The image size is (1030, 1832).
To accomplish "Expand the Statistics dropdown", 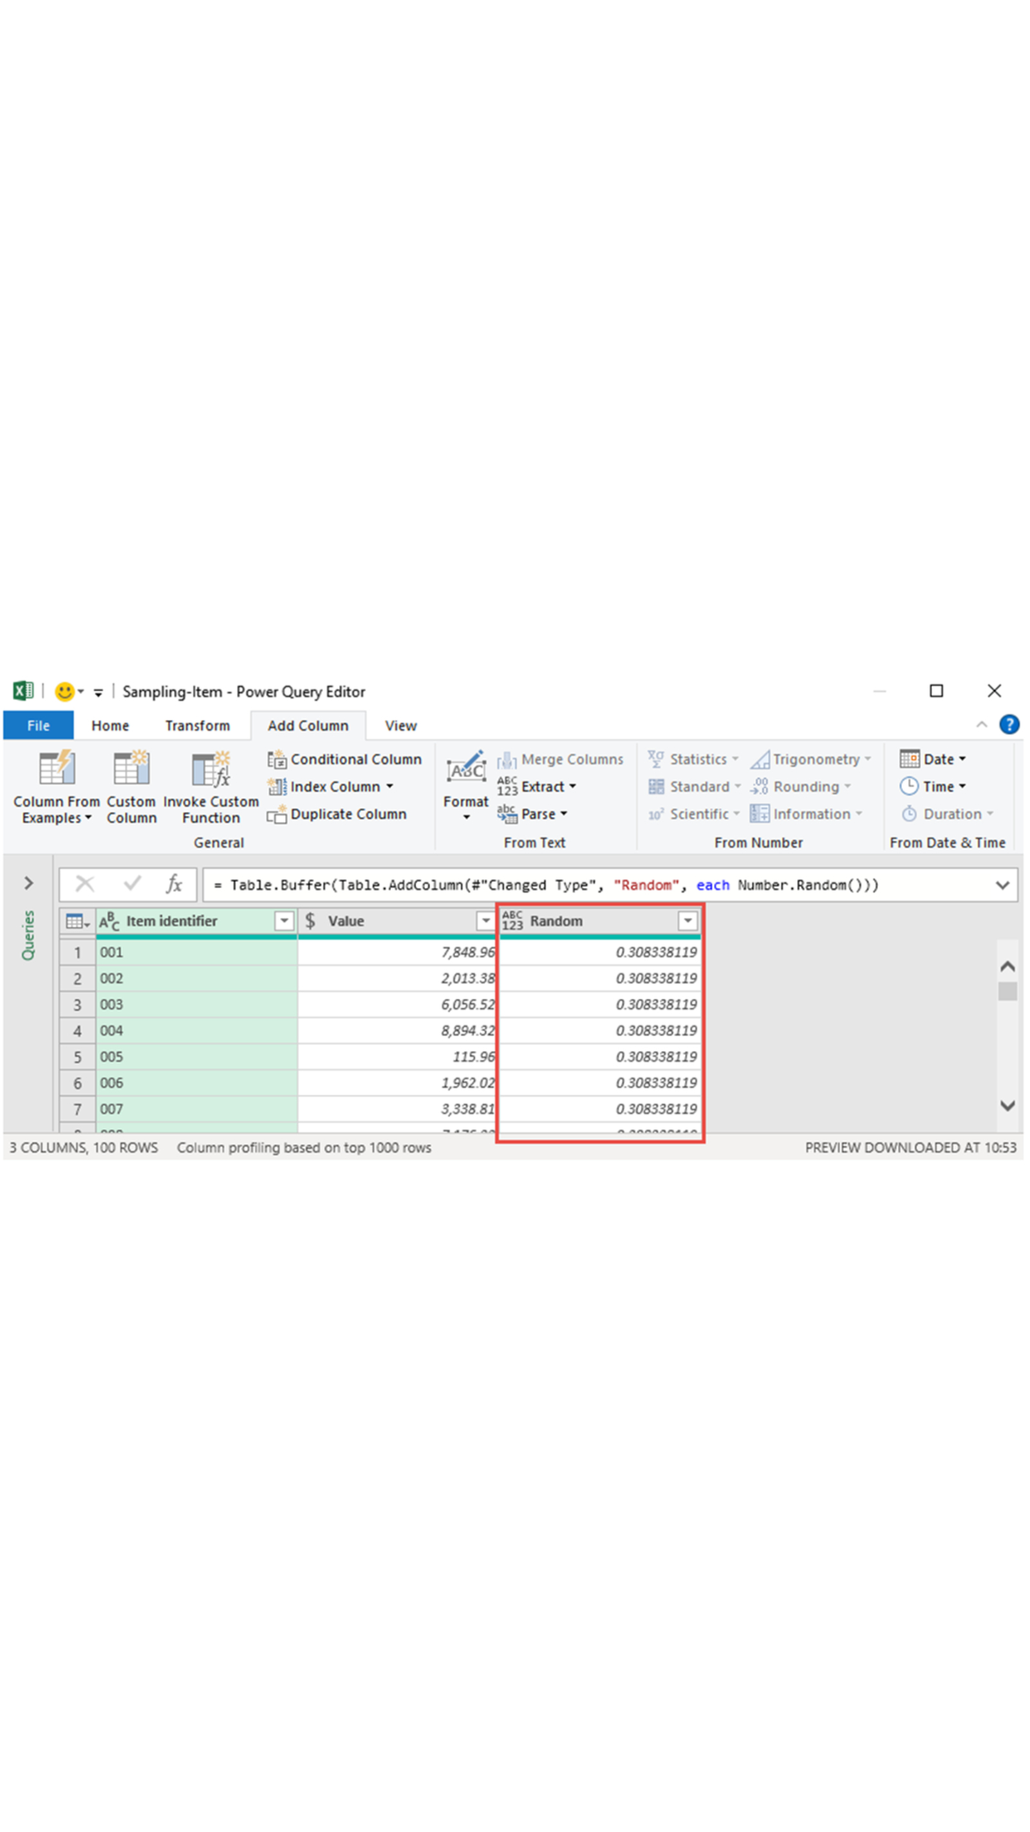I will coord(736,759).
